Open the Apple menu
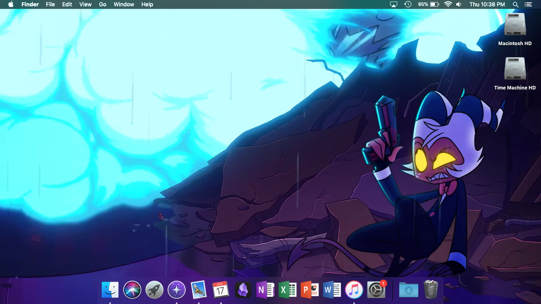 (11, 4)
